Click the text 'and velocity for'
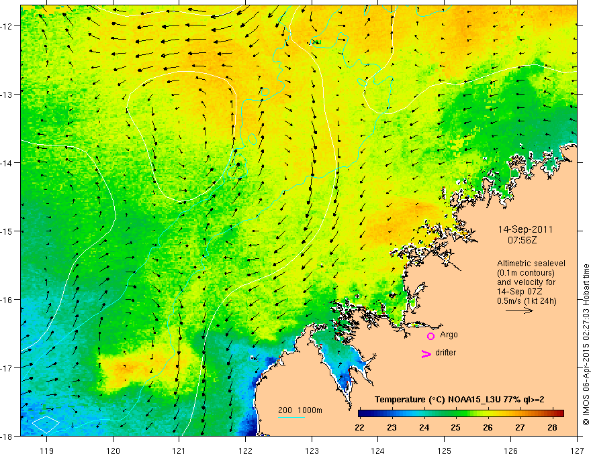The height and width of the screenshot is (456, 591). tap(526, 282)
